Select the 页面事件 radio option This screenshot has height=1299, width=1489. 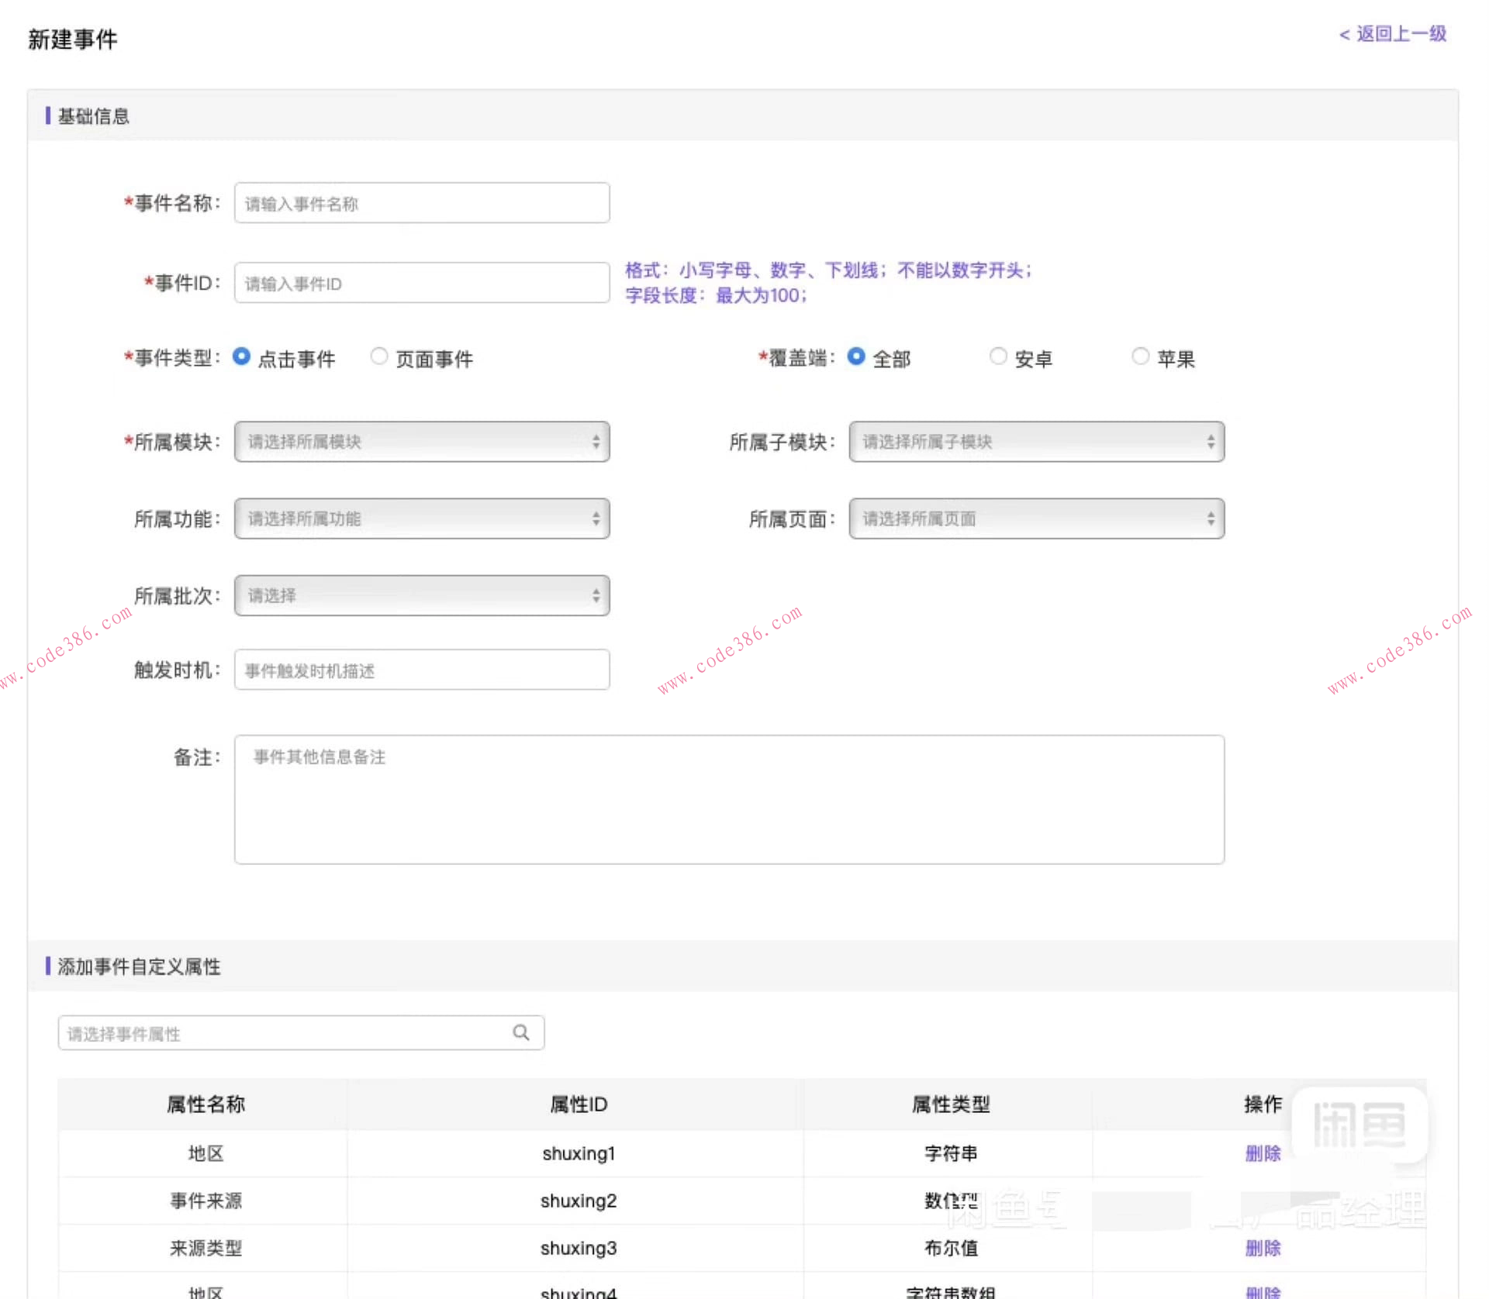(378, 357)
